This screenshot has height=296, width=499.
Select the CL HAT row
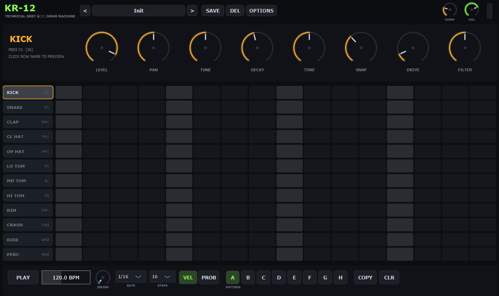(x=28, y=136)
